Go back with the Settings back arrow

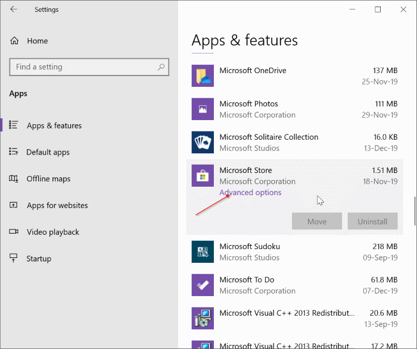coord(14,10)
